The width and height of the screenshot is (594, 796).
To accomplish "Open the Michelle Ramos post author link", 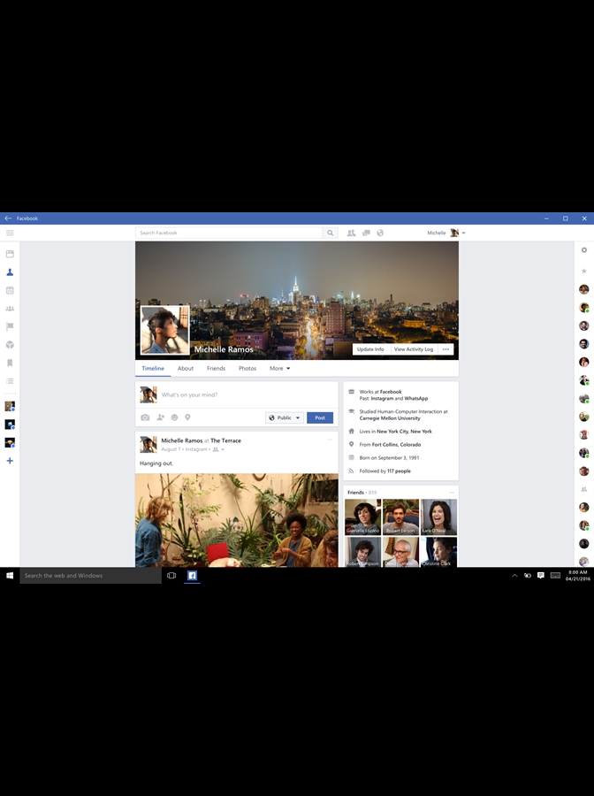I will tap(181, 440).
